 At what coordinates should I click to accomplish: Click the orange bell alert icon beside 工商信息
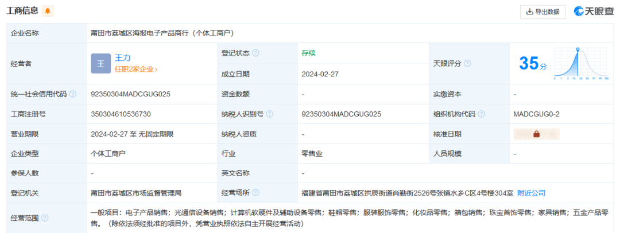pyautogui.click(x=48, y=11)
